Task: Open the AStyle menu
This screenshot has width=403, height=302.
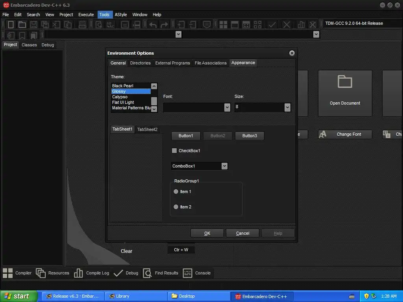Action: tap(121, 15)
